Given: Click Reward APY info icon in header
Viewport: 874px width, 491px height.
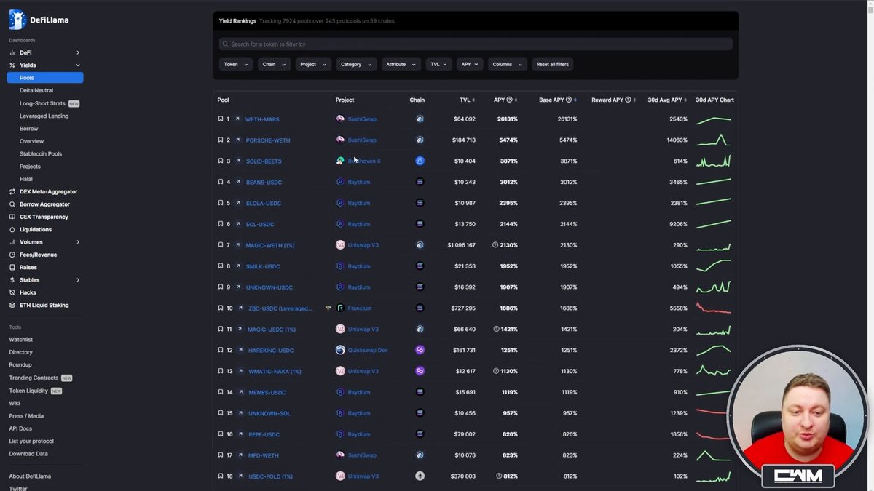Looking at the screenshot, I should [x=628, y=100].
